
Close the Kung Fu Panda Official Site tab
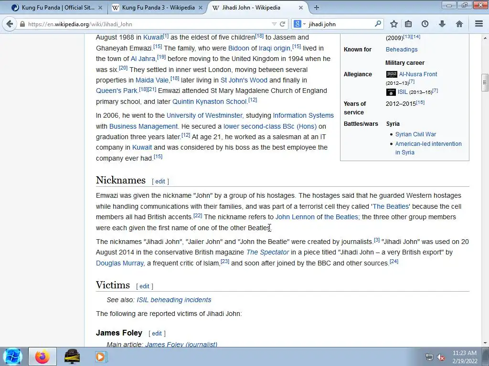click(100, 8)
